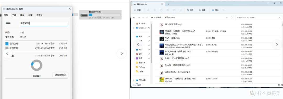Click 戴灵S800 (F:) in the address breadcrumb
This screenshot has width=283, height=99.
pyautogui.click(x=170, y=18)
